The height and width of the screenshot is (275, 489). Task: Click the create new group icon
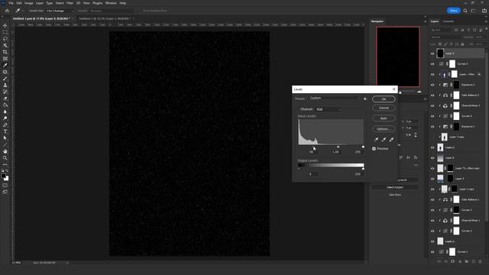(467, 261)
